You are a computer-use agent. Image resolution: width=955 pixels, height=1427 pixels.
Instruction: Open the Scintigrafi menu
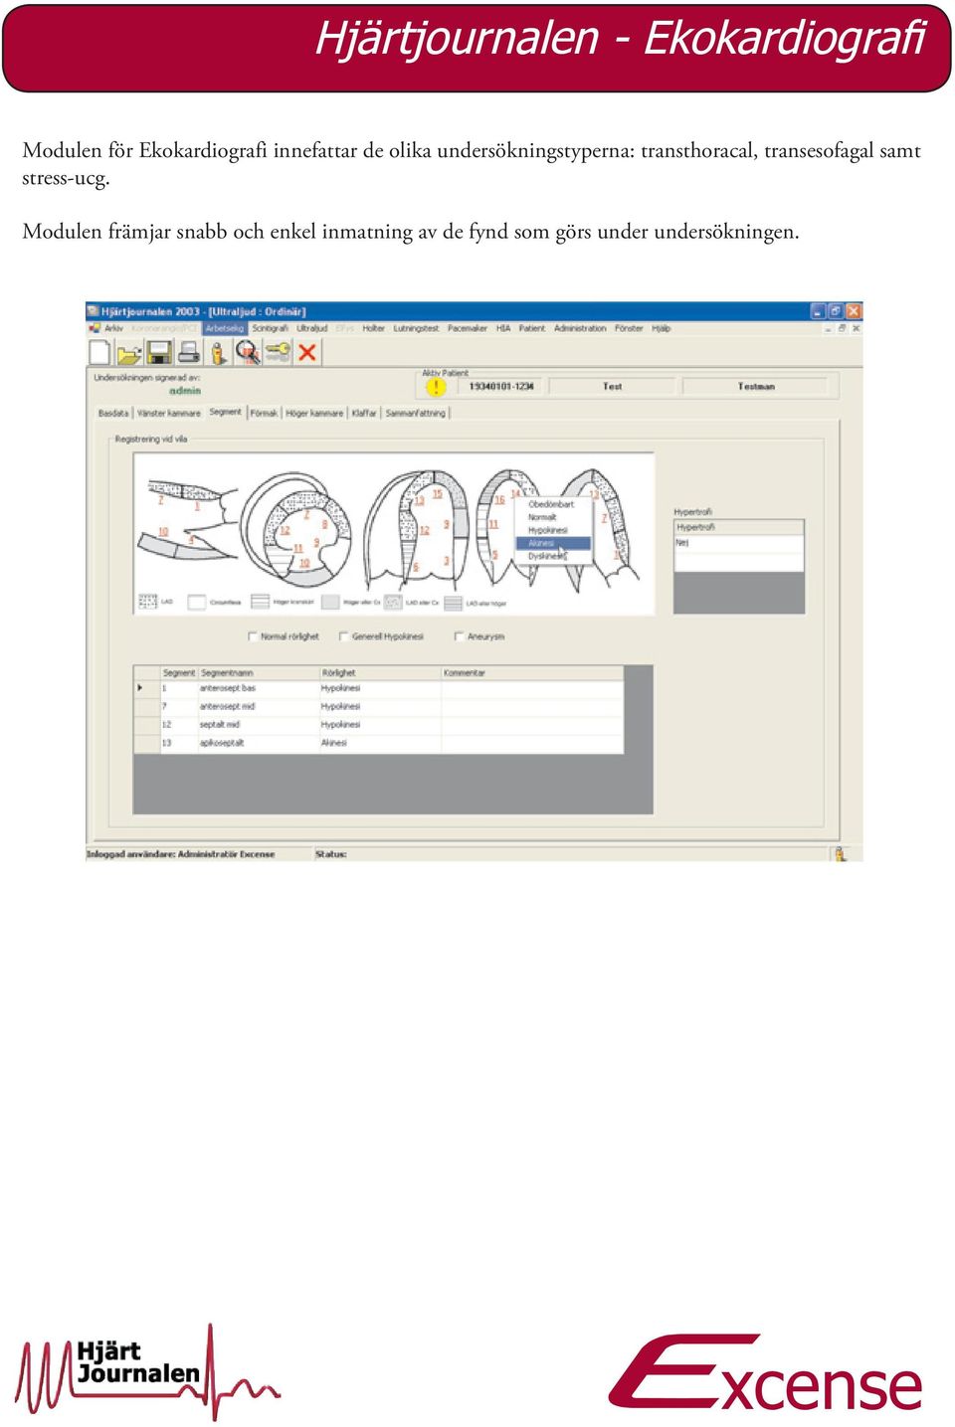point(270,328)
